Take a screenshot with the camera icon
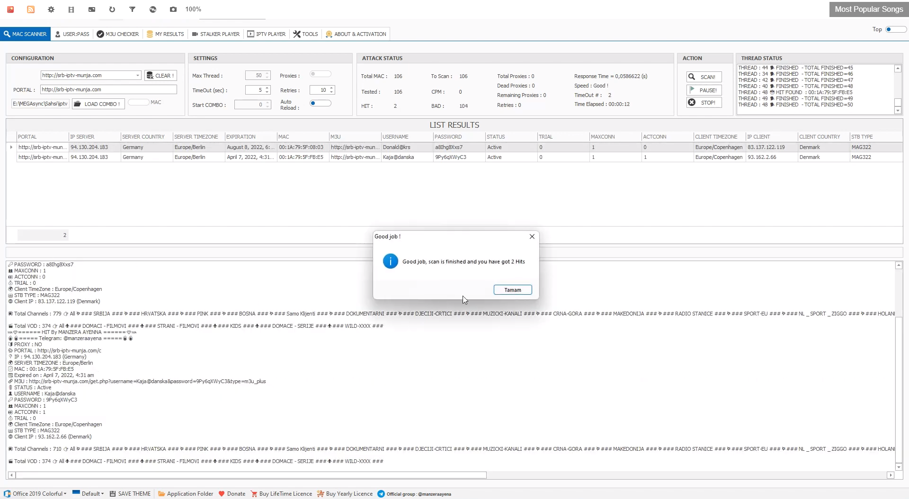This screenshot has height=499, width=909. tap(173, 9)
